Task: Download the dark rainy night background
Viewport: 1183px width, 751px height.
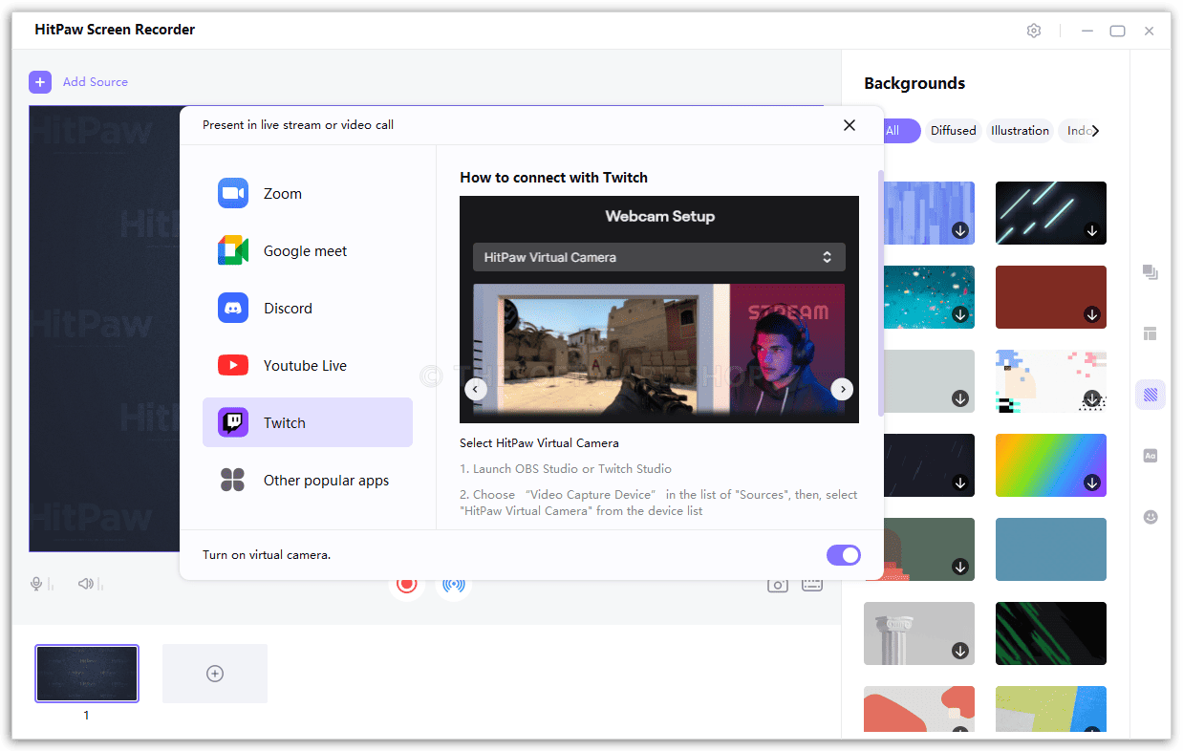Action: point(960,483)
